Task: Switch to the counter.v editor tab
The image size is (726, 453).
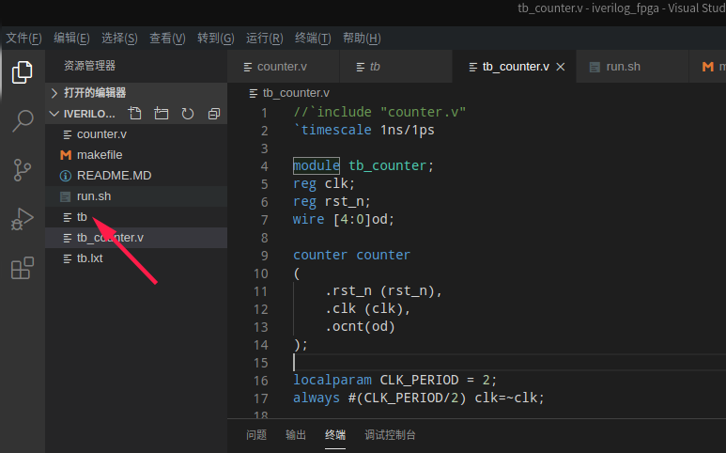Action: tap(284, 67)
